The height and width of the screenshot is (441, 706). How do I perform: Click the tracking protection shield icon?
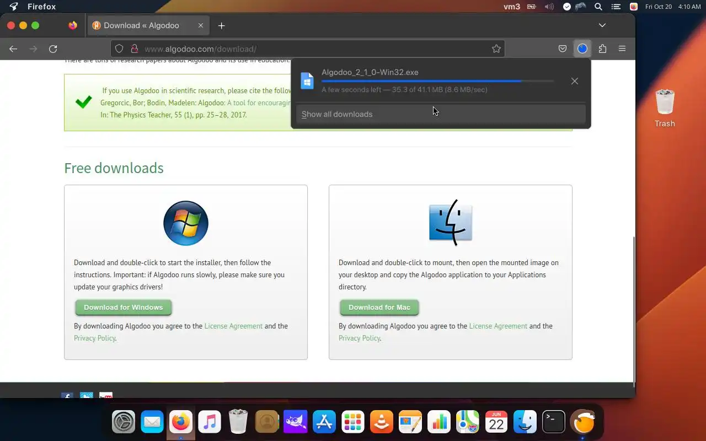pos(119,49)
